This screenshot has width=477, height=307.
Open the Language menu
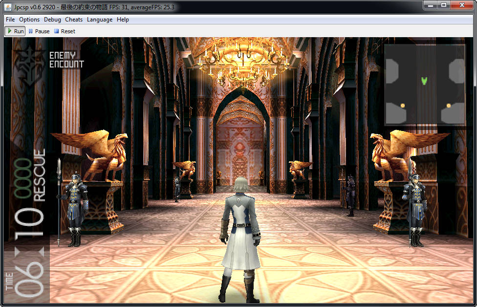point(100,20)
